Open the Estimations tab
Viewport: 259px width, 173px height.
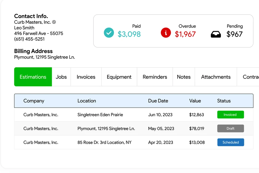point(33,77)
